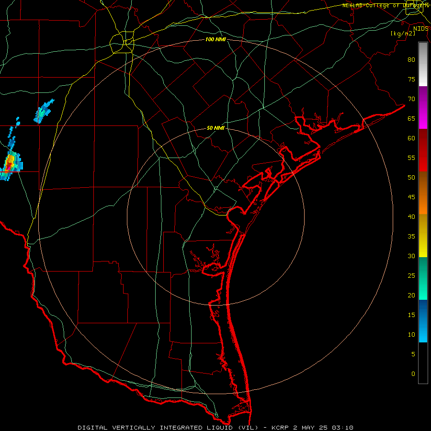Click the Digital Vertically Integrated Liquid title
This screenshot has width=431, height=431.
coord(168,428)
